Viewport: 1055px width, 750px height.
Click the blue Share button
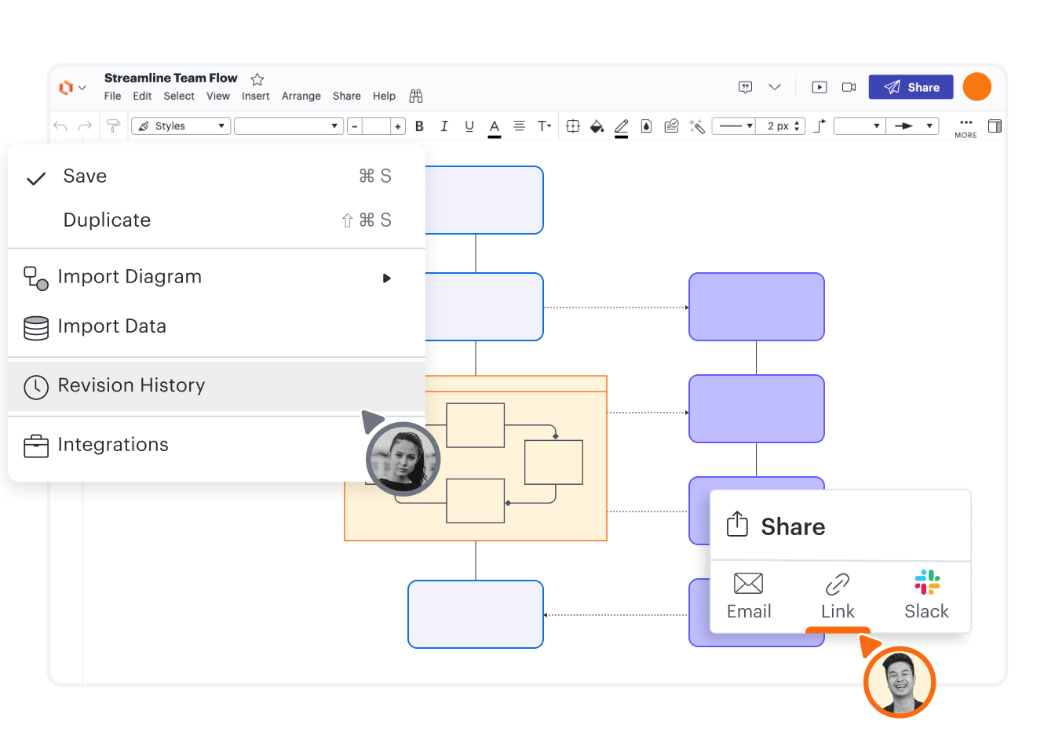[x=911, y=87]
